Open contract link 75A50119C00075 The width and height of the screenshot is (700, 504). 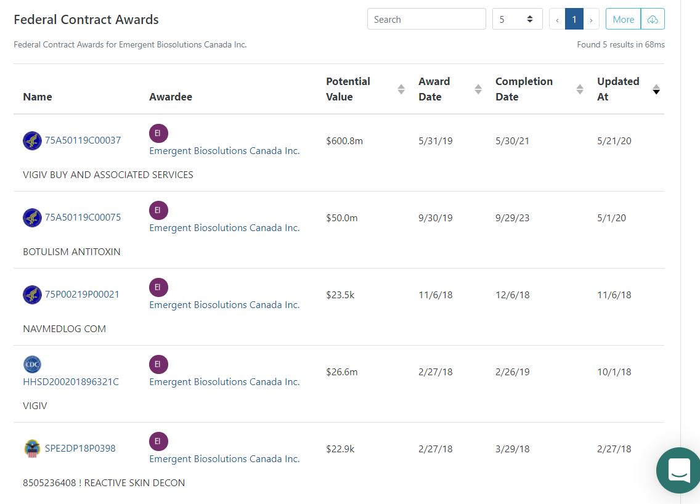pyautogui.click(x=83, y=217)
